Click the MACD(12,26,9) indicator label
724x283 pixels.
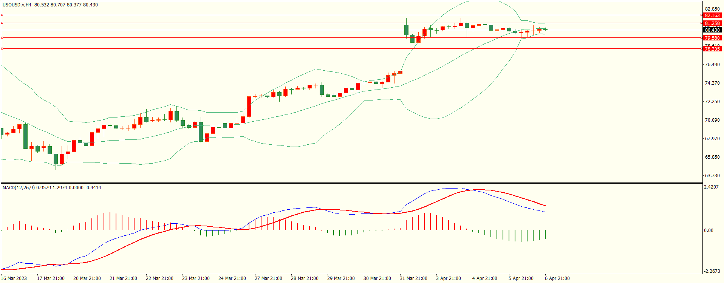tap(19, 187)
